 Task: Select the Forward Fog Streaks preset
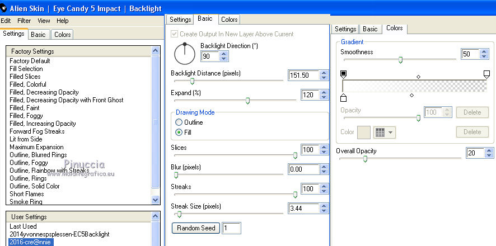(x=37, y=131)
